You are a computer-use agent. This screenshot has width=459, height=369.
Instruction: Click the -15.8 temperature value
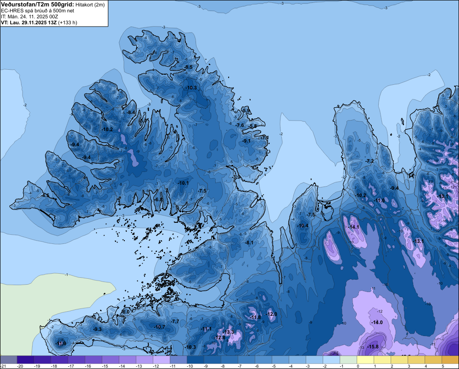point(373,347)
